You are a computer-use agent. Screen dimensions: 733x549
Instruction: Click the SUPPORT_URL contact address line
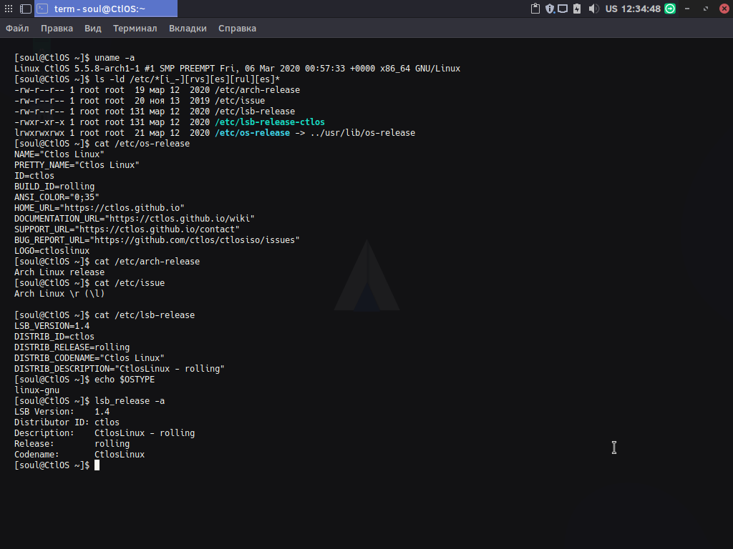[x=127, y=229]
